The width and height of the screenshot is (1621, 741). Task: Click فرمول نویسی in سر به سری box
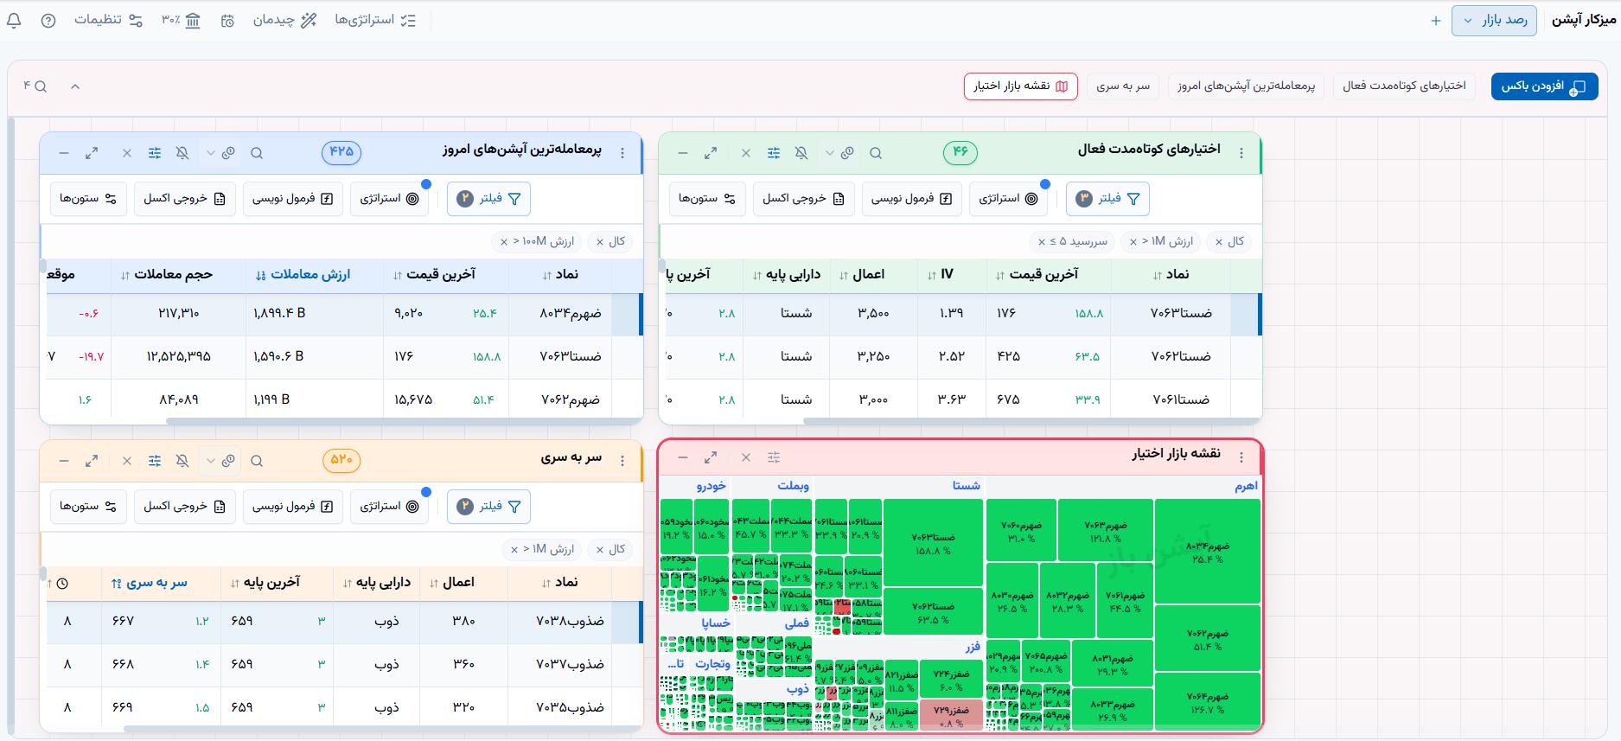tap(292, 507)
